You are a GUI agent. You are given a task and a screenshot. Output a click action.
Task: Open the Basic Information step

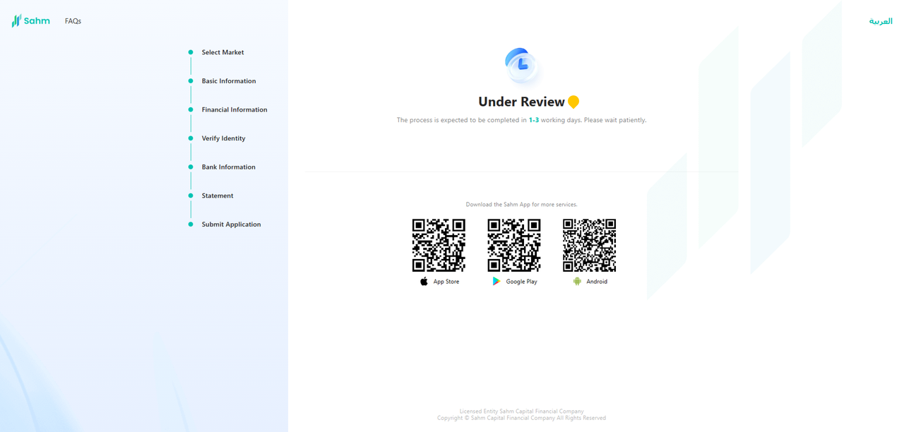point(229,81)
